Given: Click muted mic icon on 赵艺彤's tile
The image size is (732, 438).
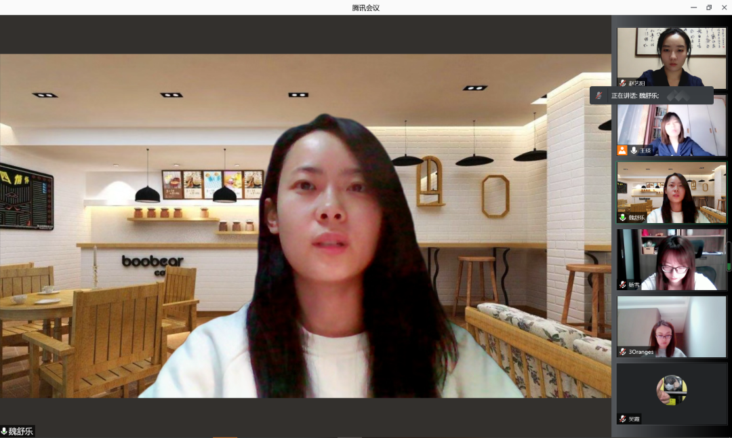Looking at the screenshot, I should [623, 83].
